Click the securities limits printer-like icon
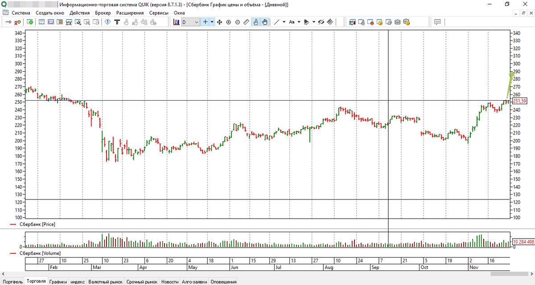The image size is (535, 285). [389, 22]
